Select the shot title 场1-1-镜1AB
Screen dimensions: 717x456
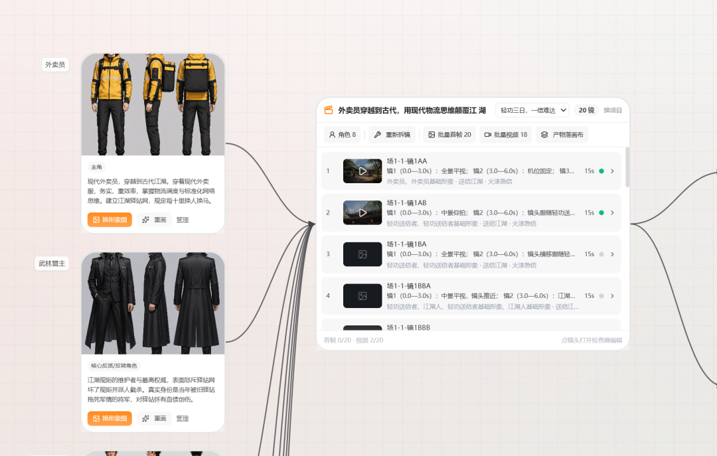click(x=406, y=202)
